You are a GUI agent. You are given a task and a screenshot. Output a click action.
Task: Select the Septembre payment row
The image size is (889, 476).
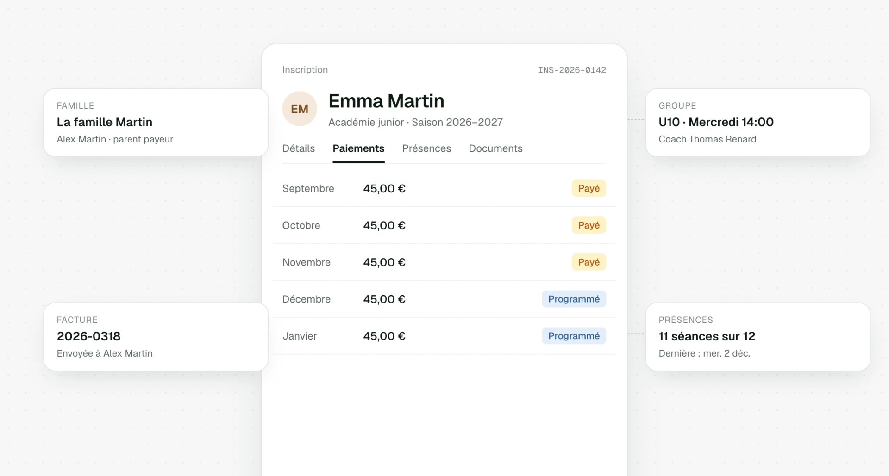click(x=444, y=188)
